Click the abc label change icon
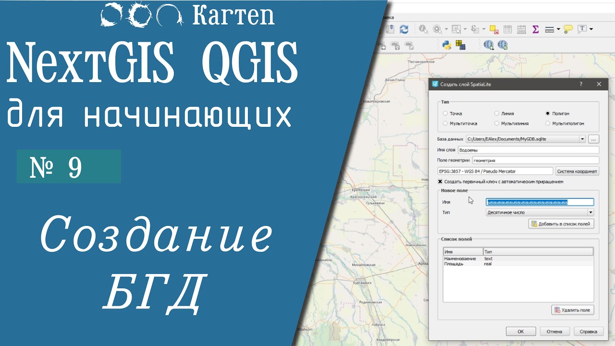615x346 pixels. [x=409, y=45]
